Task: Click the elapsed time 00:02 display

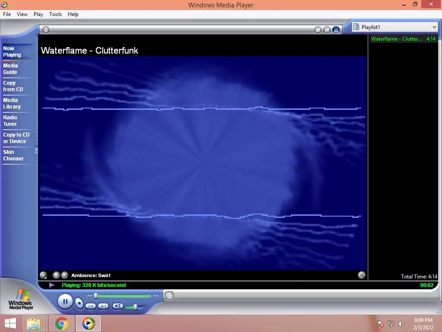Action: 427,285
